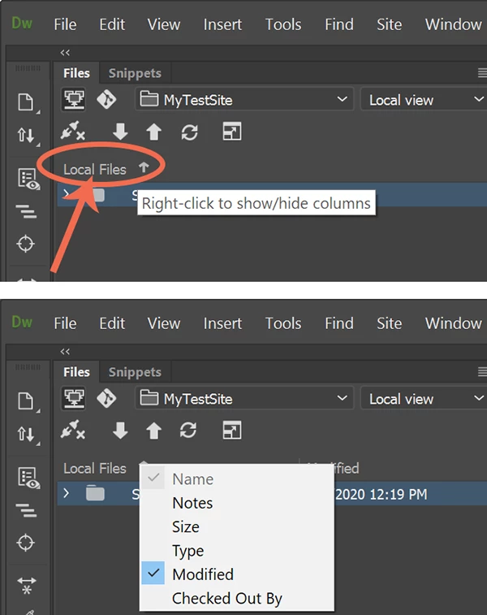The width and height of the screenshot is (487, 615).
Task: Click Define Servers icon in tooltip window
Action: click(74, 99)
